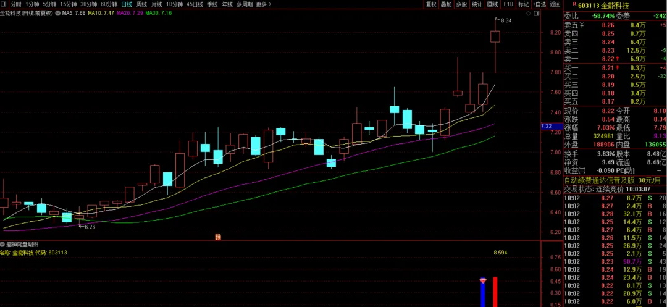Select the 买二 bid price 8.20

[608, 77]
